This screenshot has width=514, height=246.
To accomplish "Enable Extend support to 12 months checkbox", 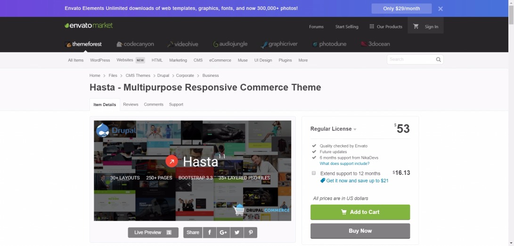I will (314, 173).
